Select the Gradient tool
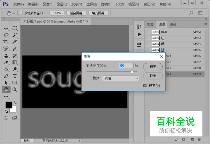Image resolution: width=210 pixels, height=144 pixels. pos(15,62)
